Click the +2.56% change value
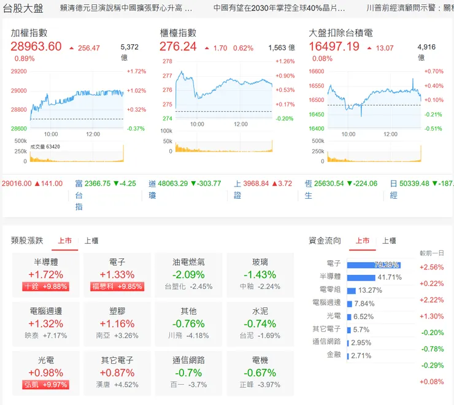454x405 pixels. click(x=432, y=267)
